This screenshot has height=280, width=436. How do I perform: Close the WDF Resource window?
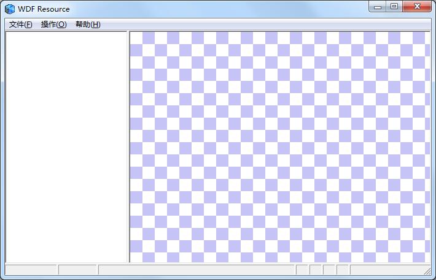coord(418,7)
